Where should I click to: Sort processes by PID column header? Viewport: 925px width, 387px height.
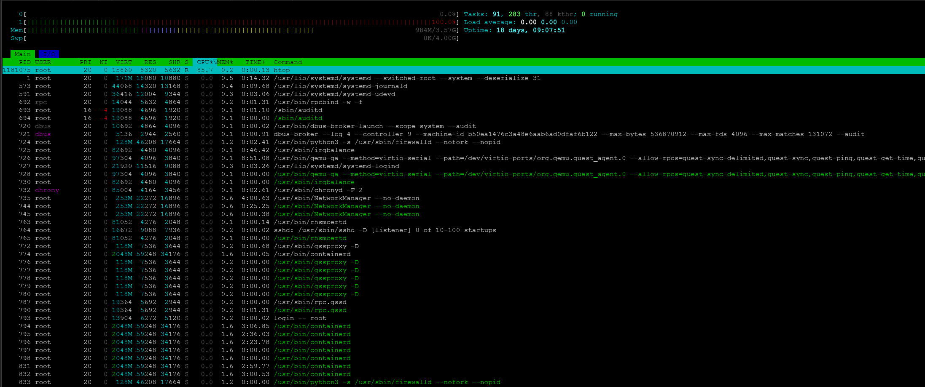[x=24, y=62]
